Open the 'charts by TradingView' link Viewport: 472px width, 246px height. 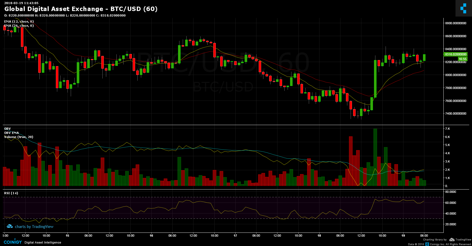[x=34, y=227]
